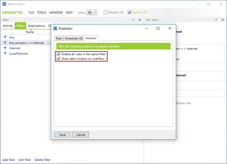Maximize the RuleEditor dialog window

pos(158,29)
